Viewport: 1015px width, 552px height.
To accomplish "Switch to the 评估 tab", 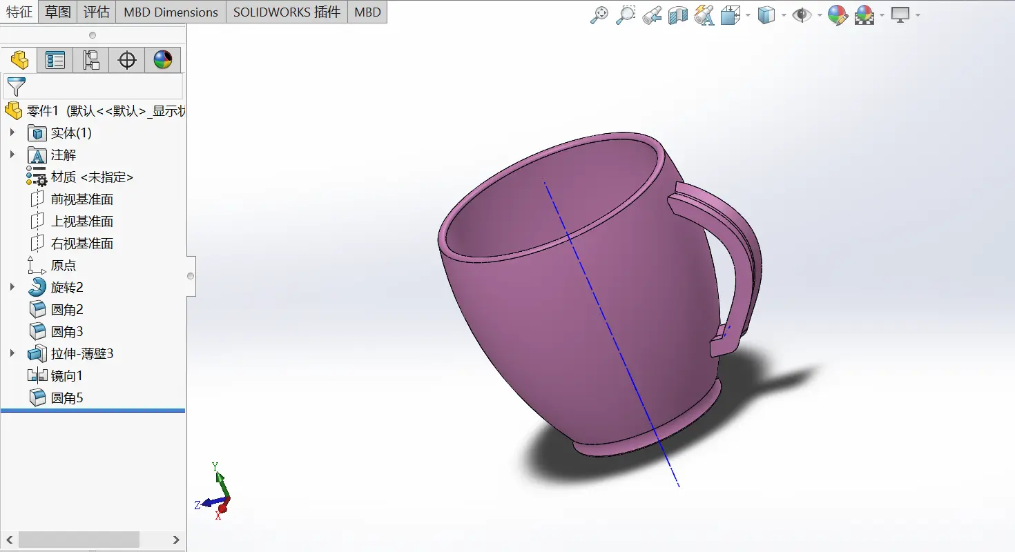I will click(x=97, y=12).
